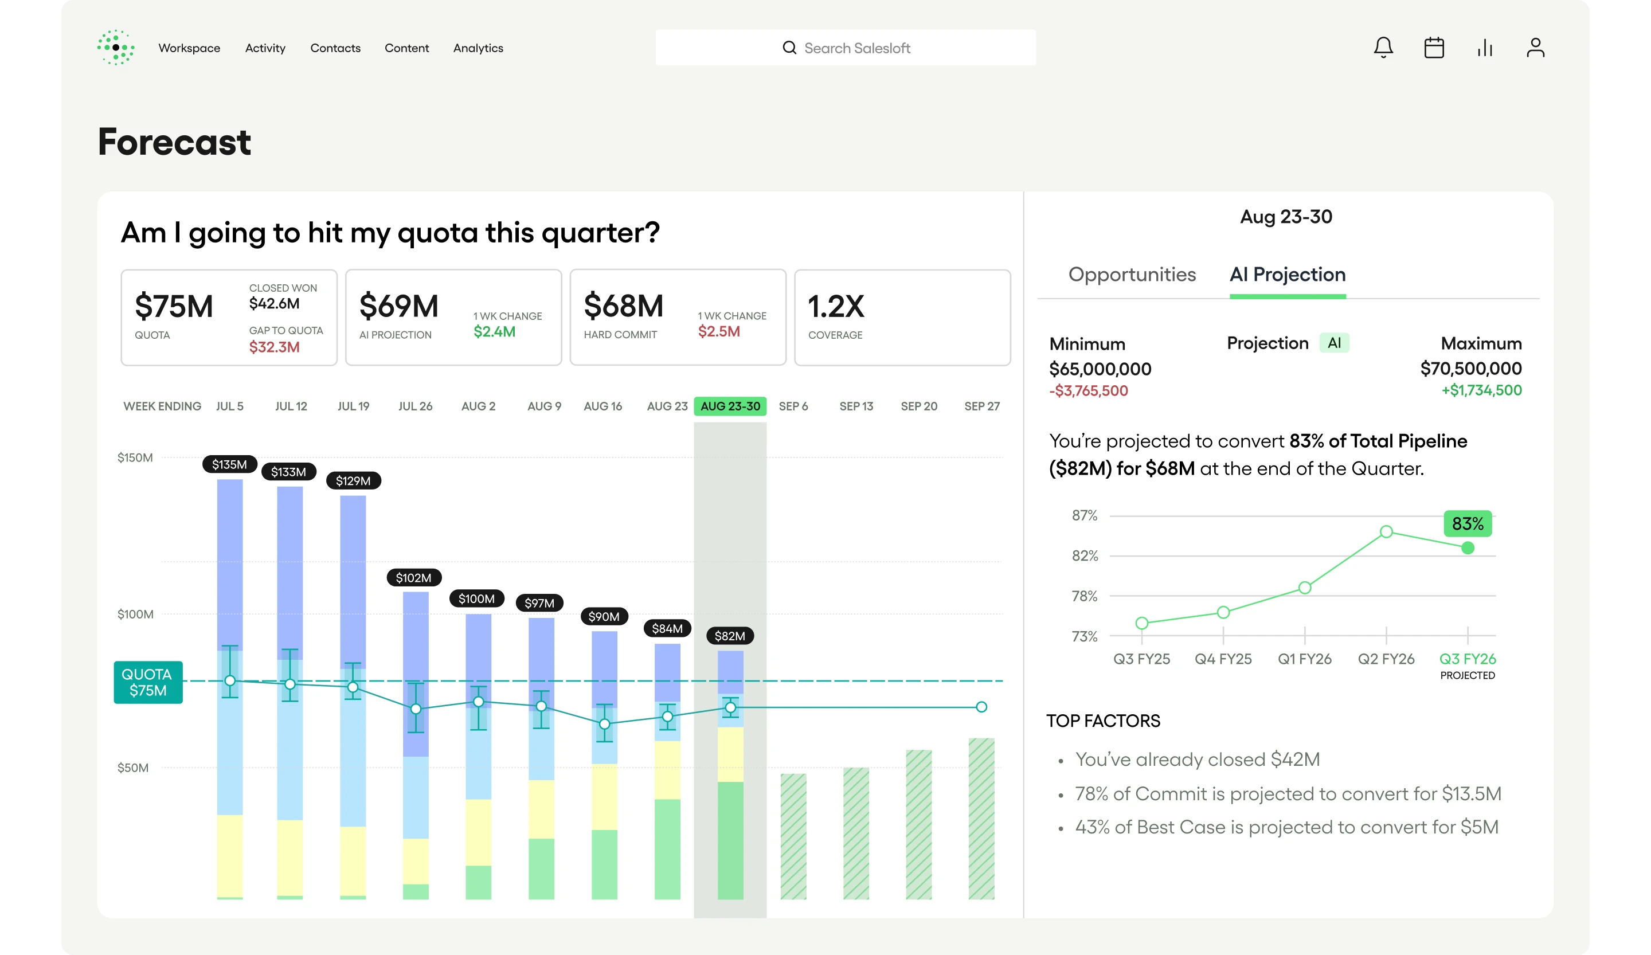Select the AUG 9 week label
This screenshot has width=1651, height=955.
coord(545,406)
